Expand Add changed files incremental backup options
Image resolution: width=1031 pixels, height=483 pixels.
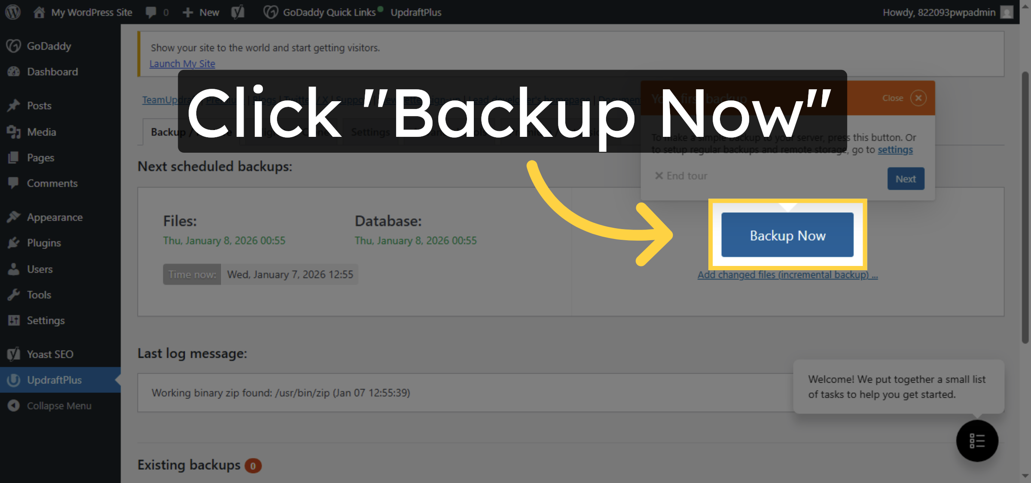click(787, 275)
